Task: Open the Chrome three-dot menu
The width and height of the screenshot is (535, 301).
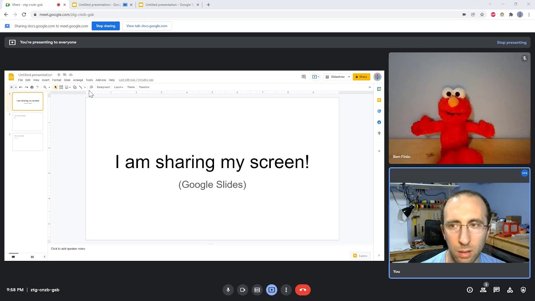Action: (529, 14)
